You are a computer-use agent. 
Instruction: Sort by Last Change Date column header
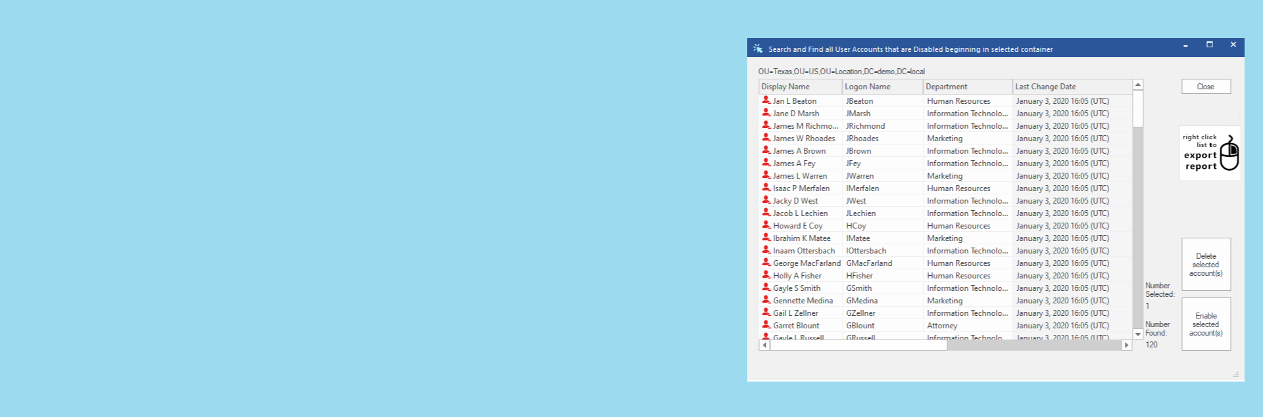tap(1072, 87)
